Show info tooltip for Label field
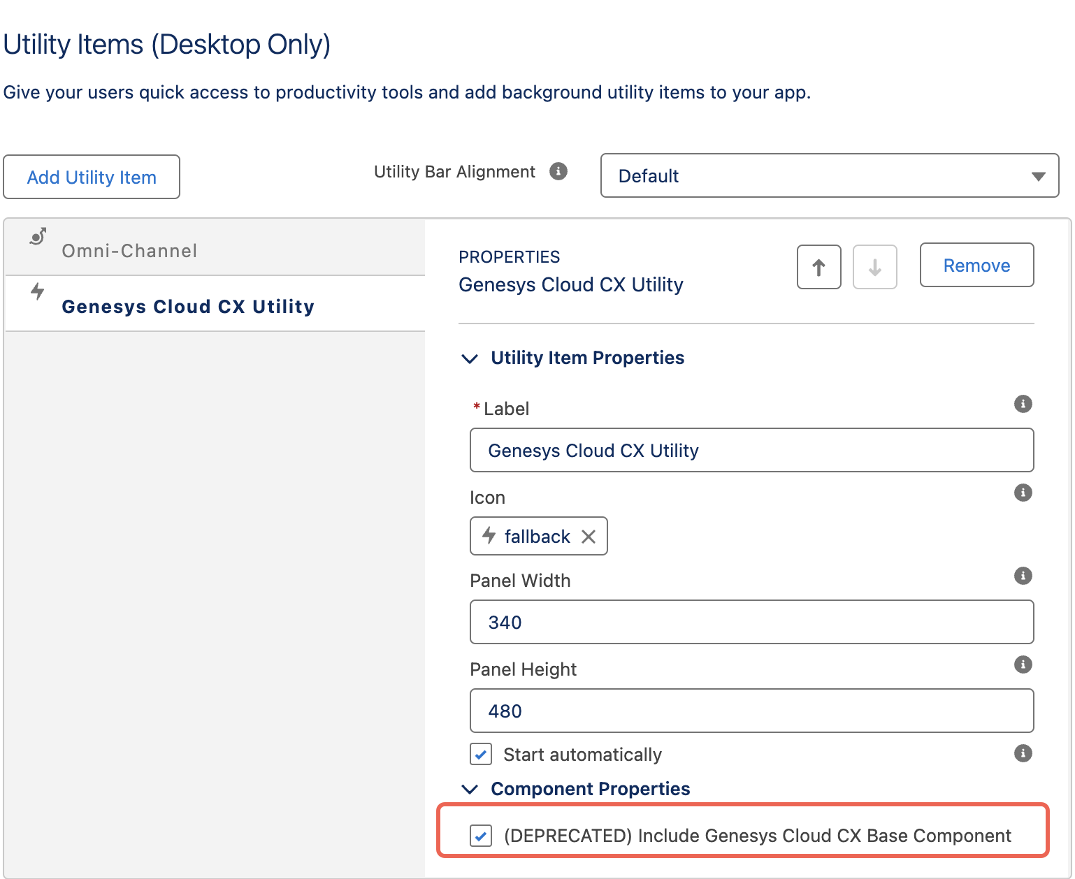 1023,404
